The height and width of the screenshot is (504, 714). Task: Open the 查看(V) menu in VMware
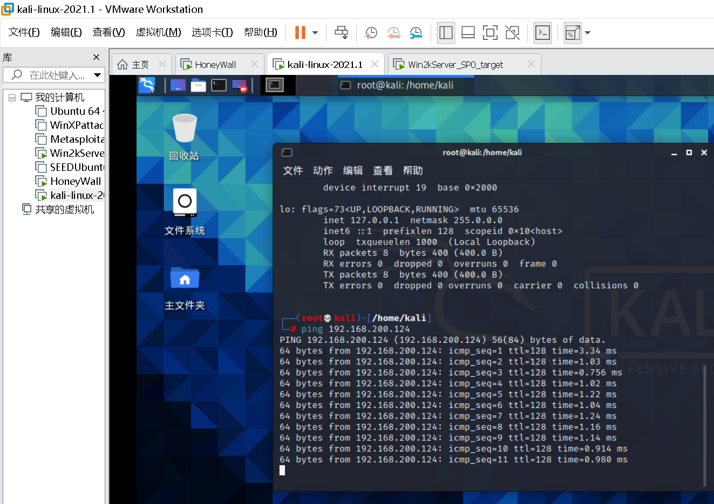(108, 32)
